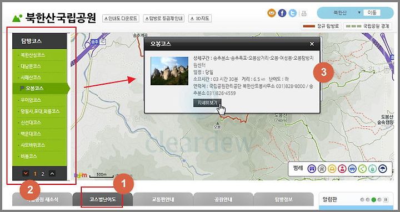
Task: Open the 북한산 park selection dropdown
Action: [347, 13]
